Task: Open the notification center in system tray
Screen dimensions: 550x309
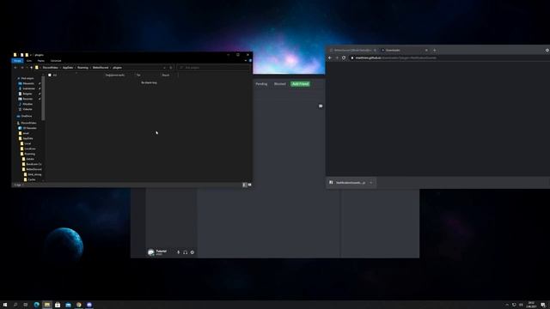Action: pyautogui.click(x=543, y=305)
